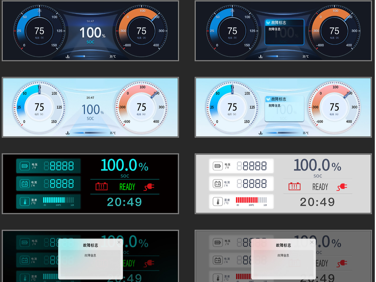Click the temperature bar gauge from -50 to 125
The height and width of the screenshot is (282, 376).
tap(59, 199)
